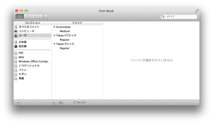This screenshot has height=124, width=213.
Task: Toggle enable/disable font checkbox button
Action: [61, 102]
